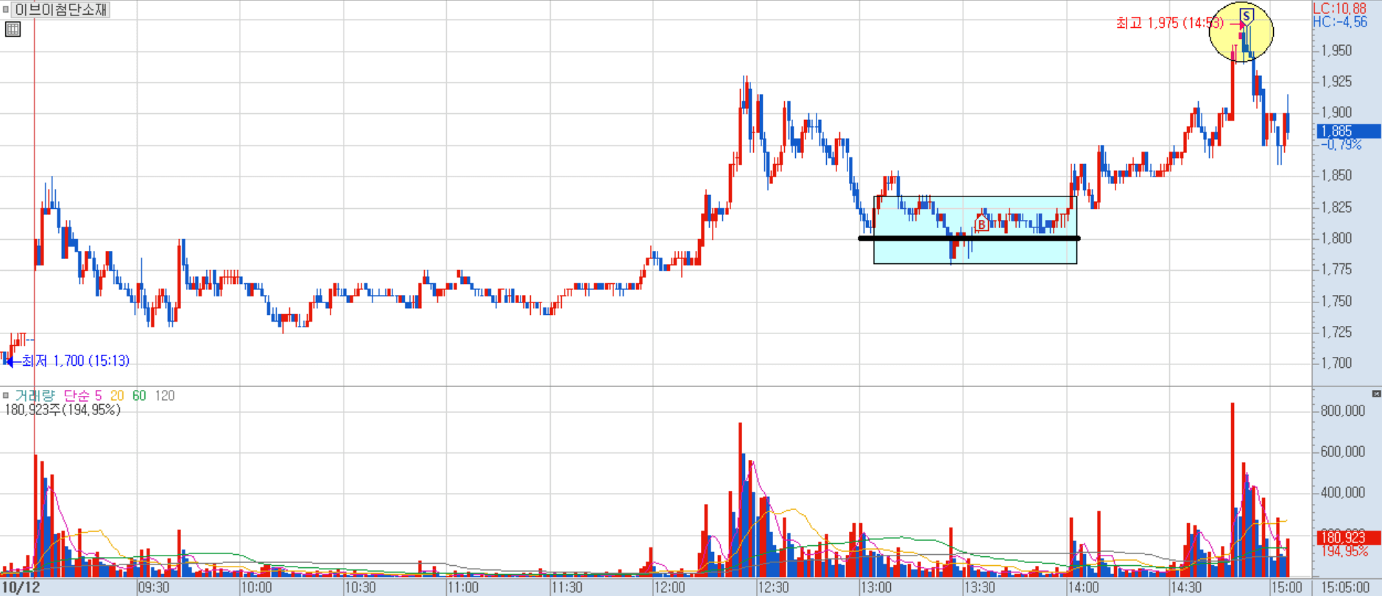1382x596 pixels.
Task: Click the 09:30 time axis label
Action: 154,587
